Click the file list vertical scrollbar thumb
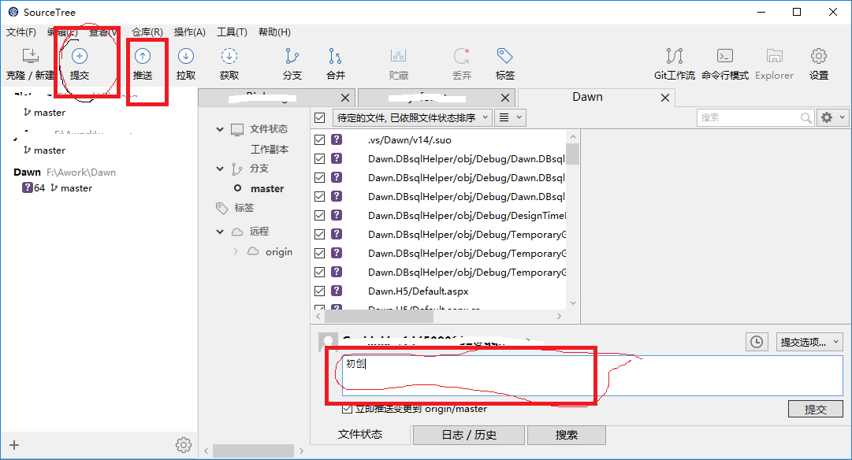852x460 pixels. [x=573, y=154]
